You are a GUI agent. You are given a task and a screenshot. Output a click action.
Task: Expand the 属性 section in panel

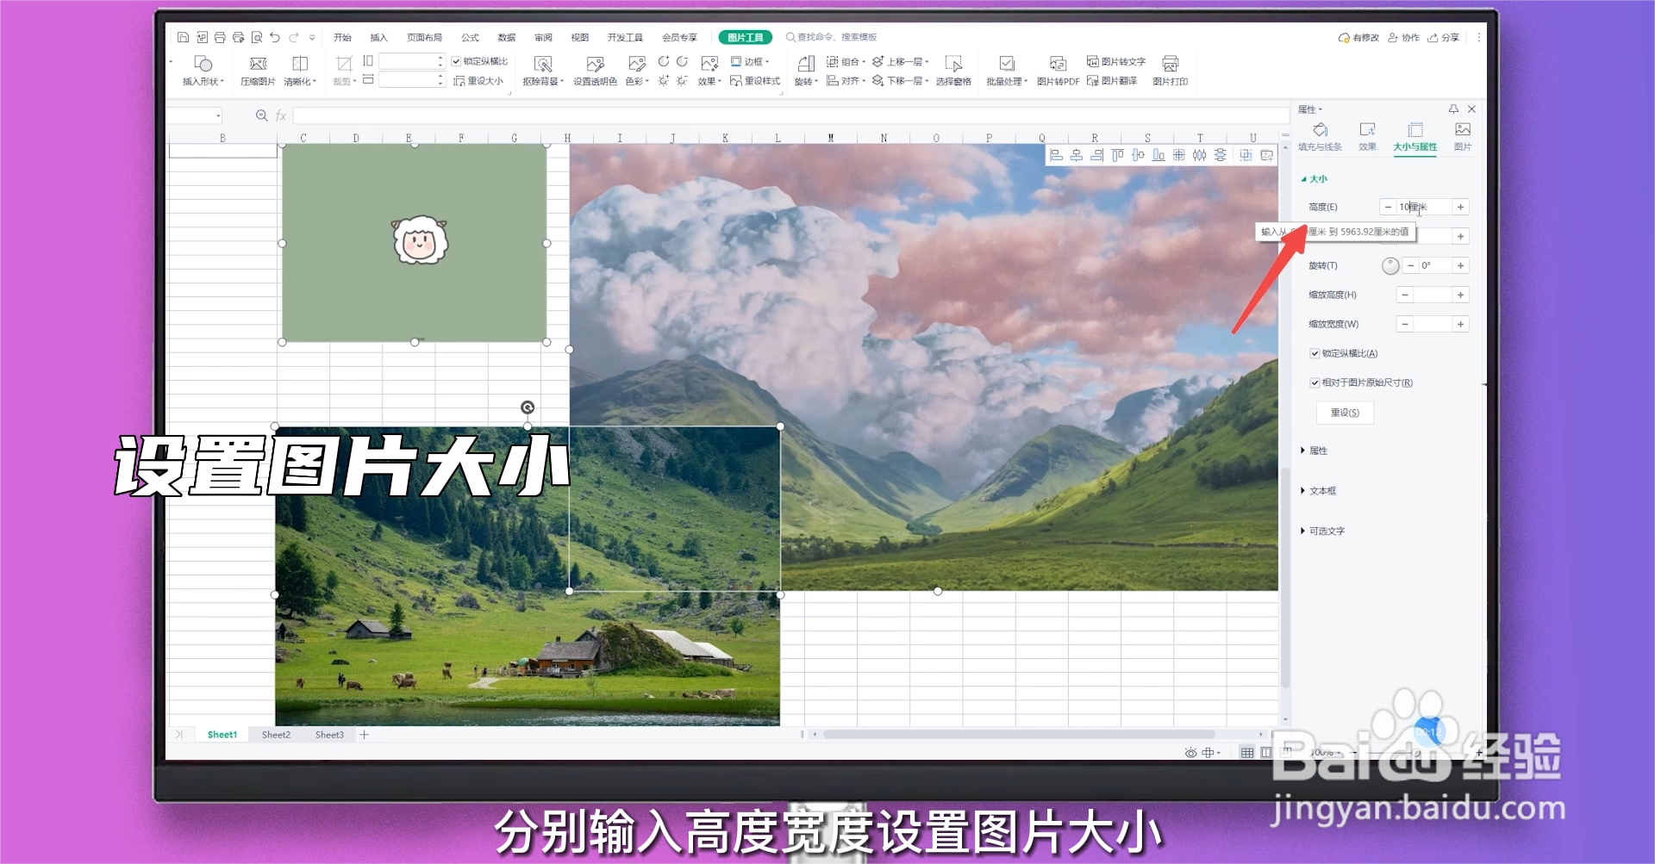click(x=1315, y=451)
